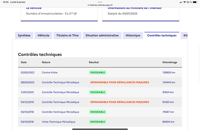Select the 124444 km value

click(169, 82)
